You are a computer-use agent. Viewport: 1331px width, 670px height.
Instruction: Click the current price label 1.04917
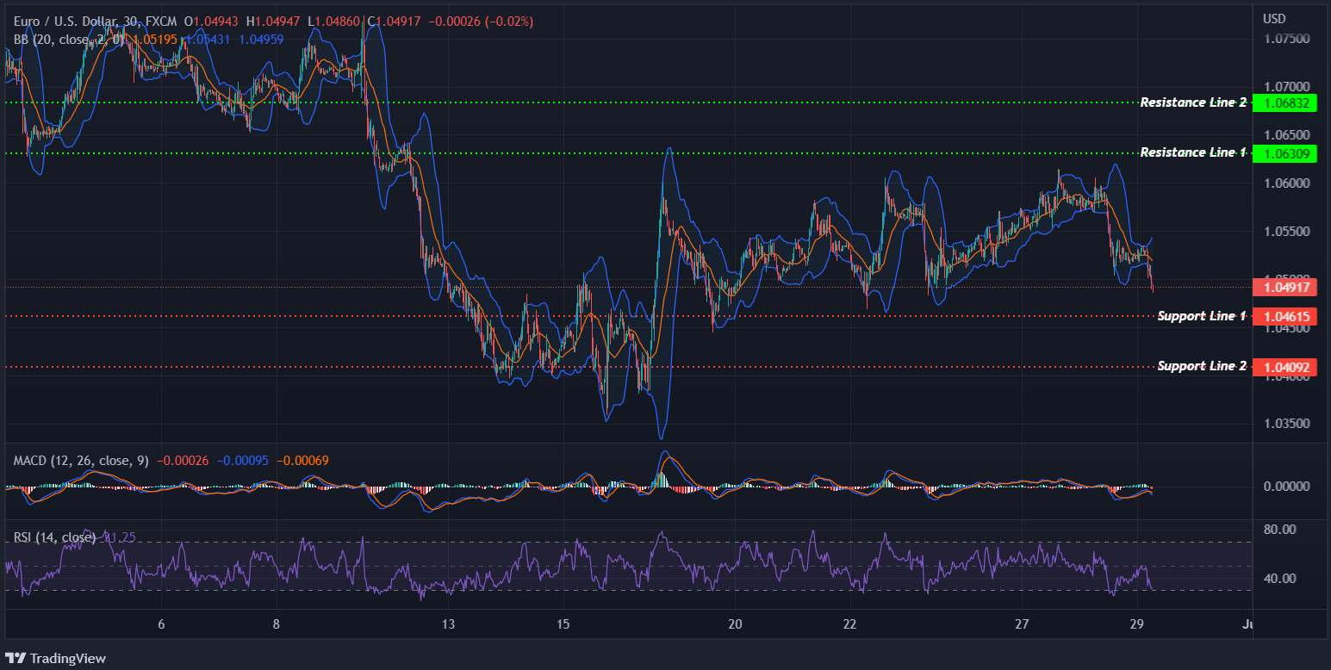(x=1288, y=287)
